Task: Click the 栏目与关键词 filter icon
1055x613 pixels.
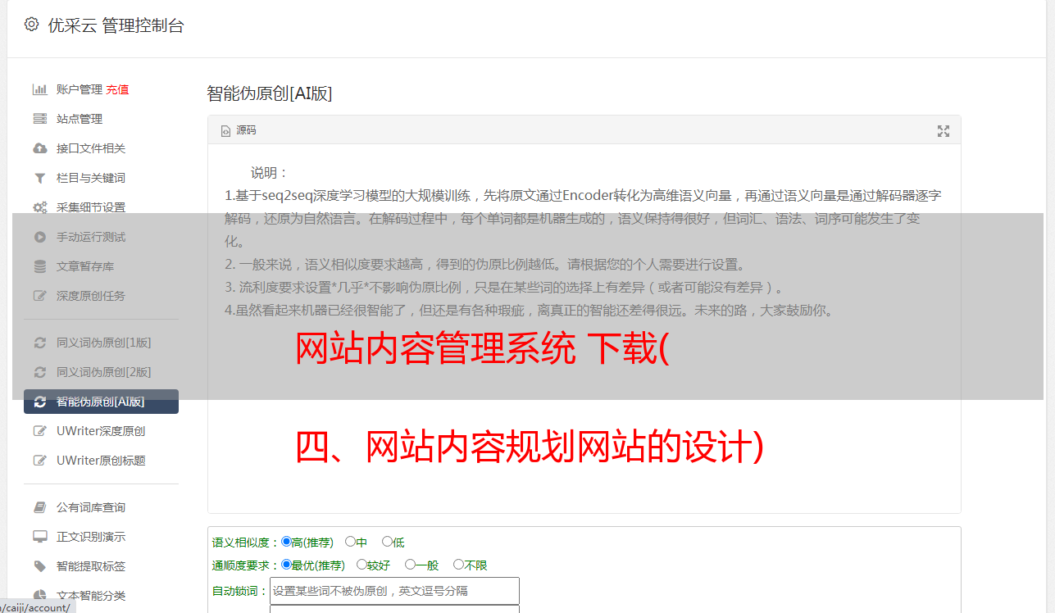Action: (39, 178)
